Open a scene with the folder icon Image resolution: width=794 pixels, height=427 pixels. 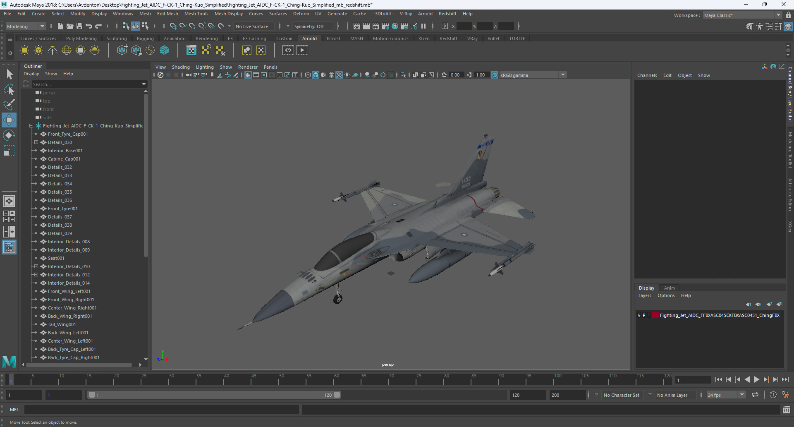(70, 26)
